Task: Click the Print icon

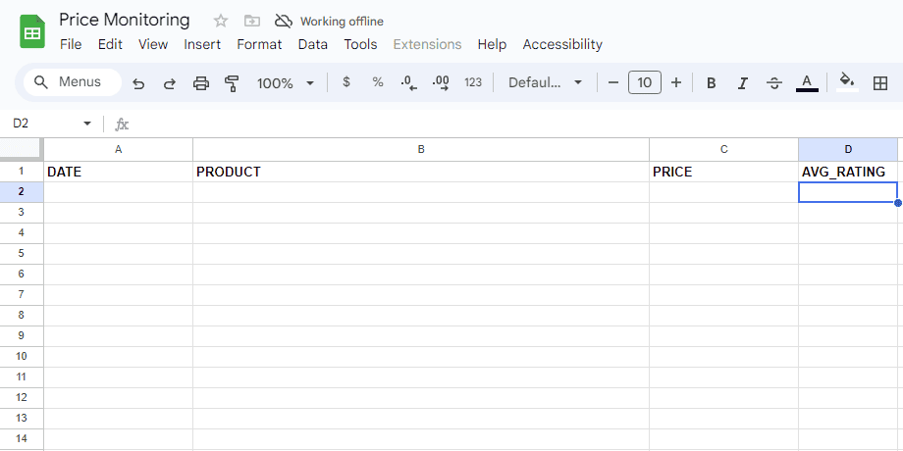Action: (x=201, y=83)
